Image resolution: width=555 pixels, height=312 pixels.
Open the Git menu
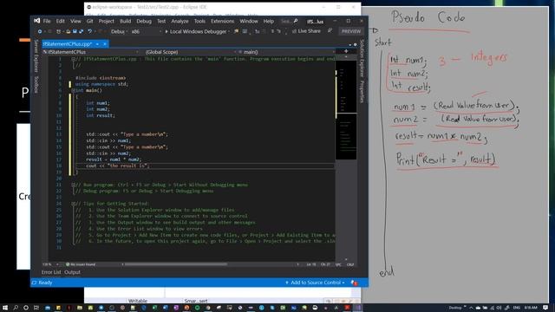[x=89, y=21]
